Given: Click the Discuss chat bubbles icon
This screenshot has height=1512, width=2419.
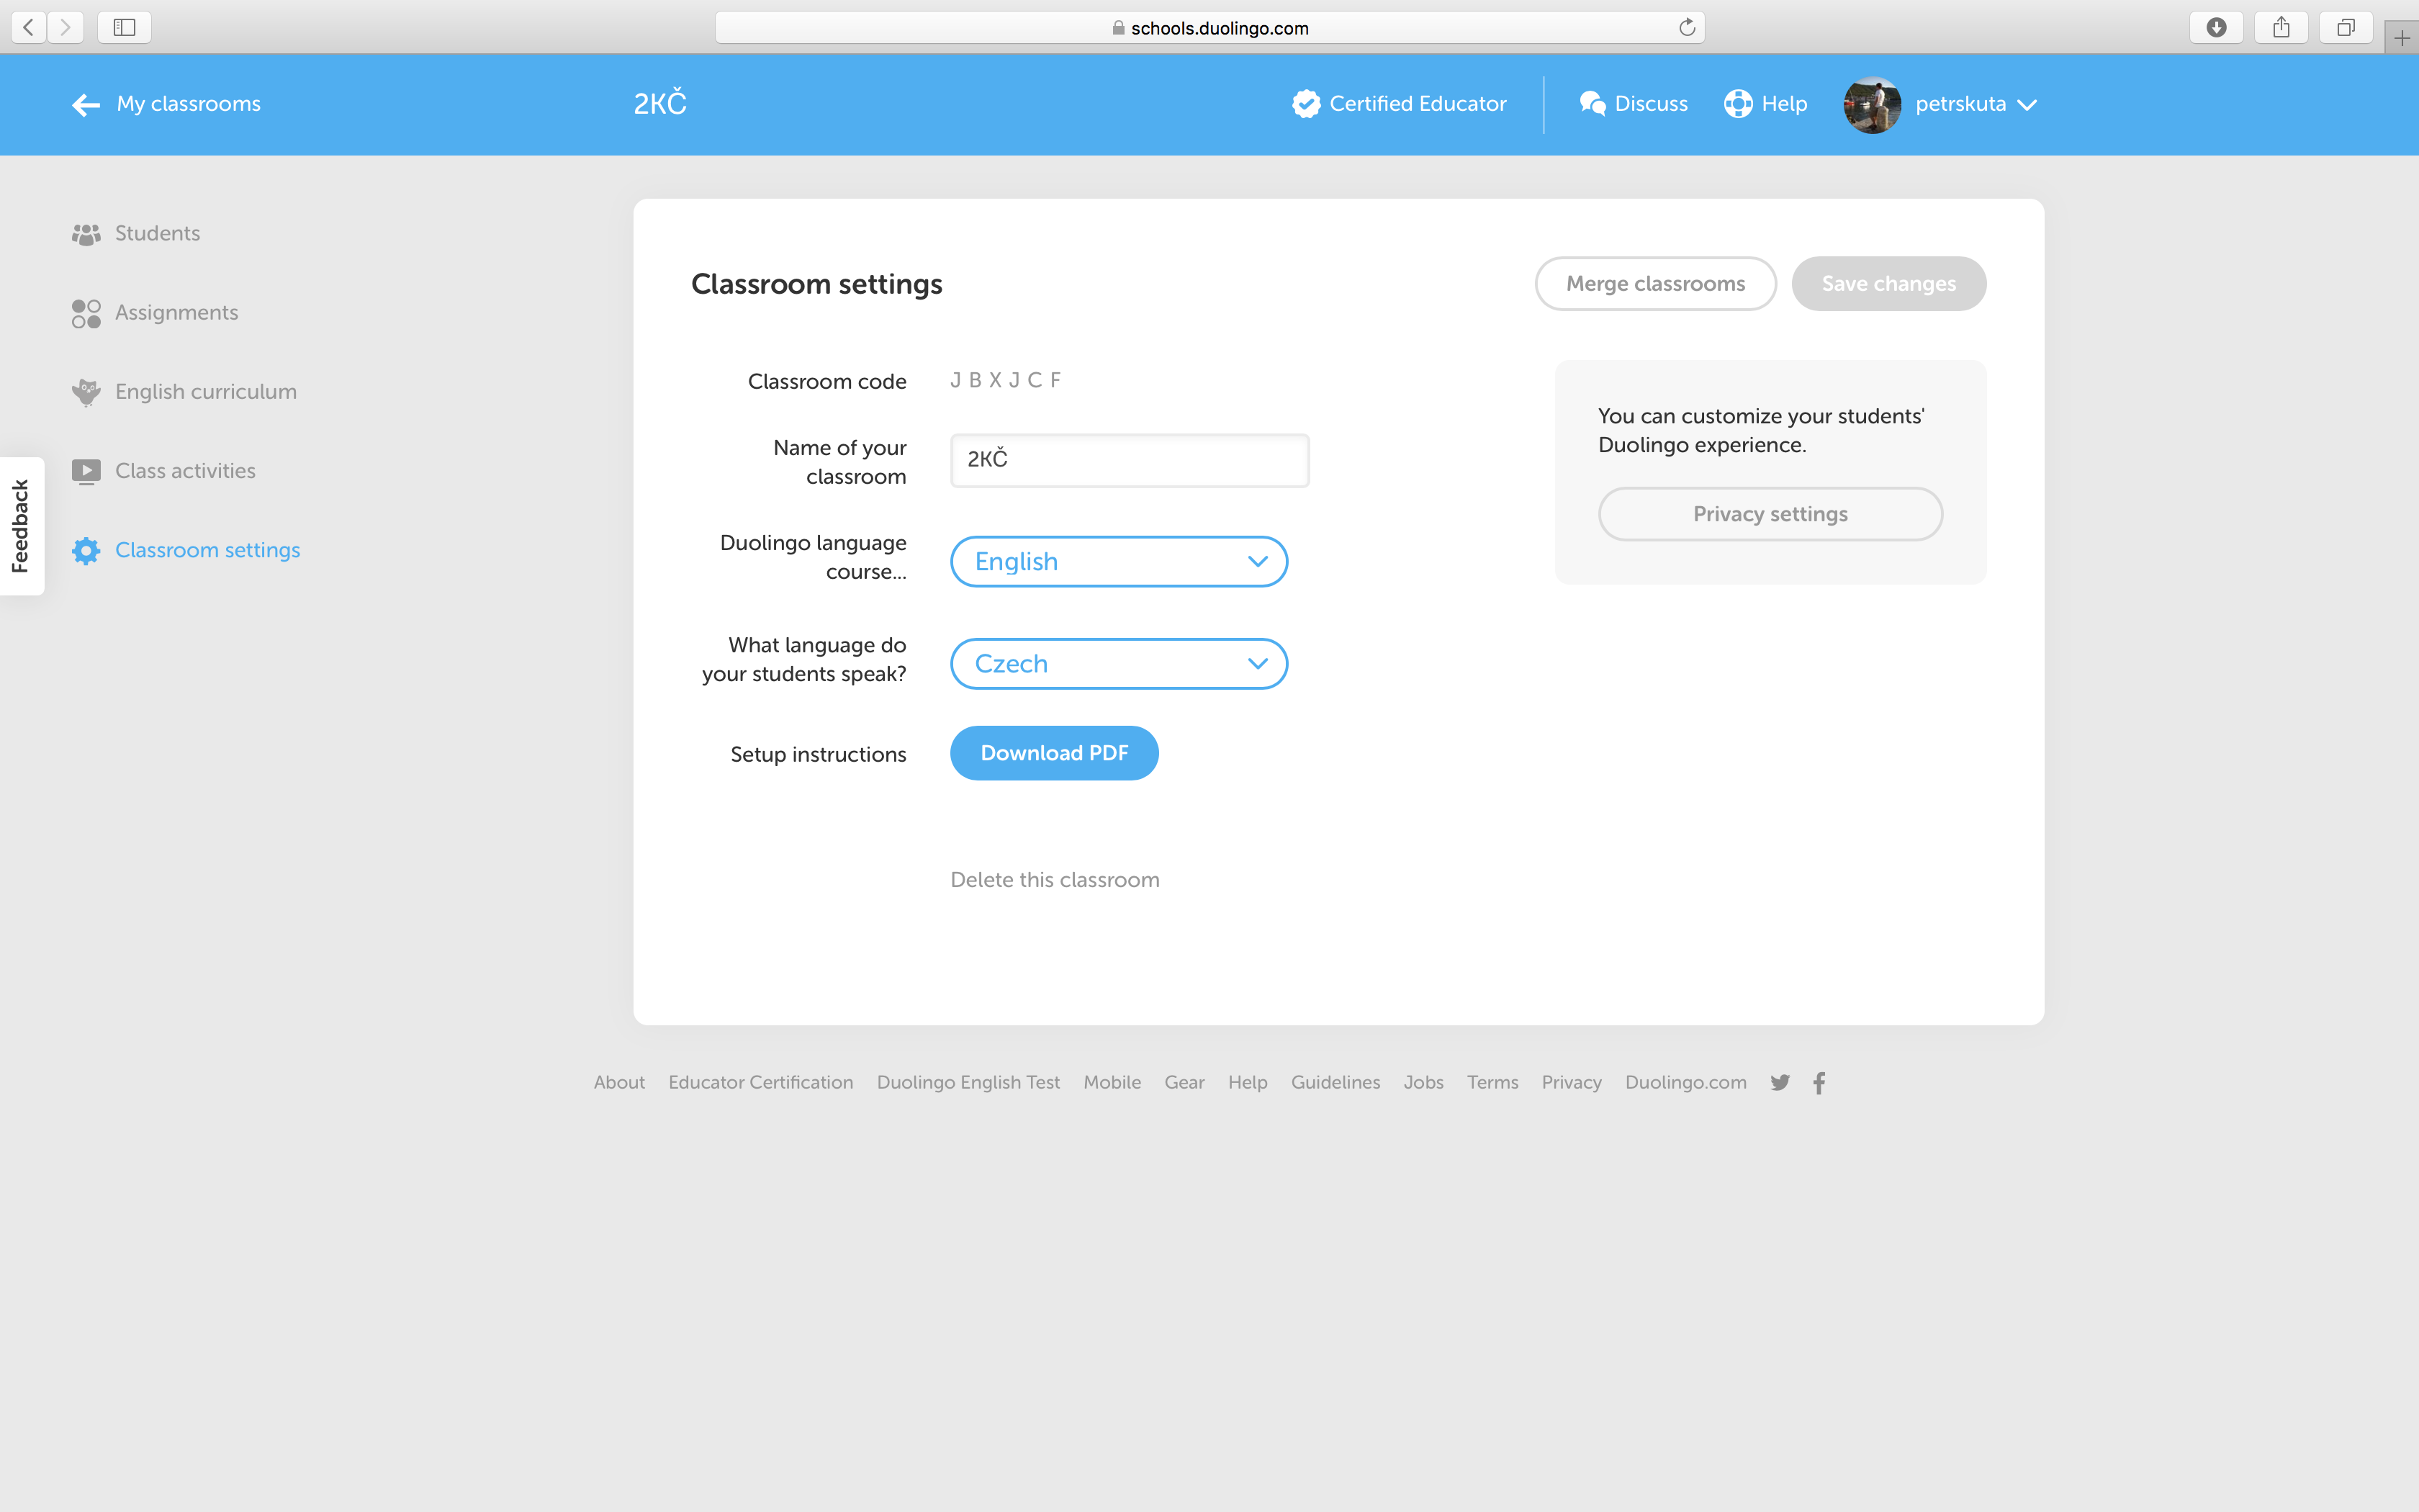Looking at the screenshot, I should tap(1593, 104).
